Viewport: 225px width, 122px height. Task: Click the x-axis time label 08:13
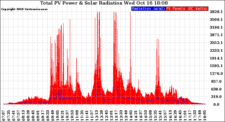coord(23,115)
